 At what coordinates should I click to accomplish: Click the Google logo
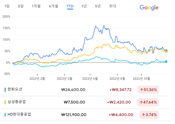(149, 7)
